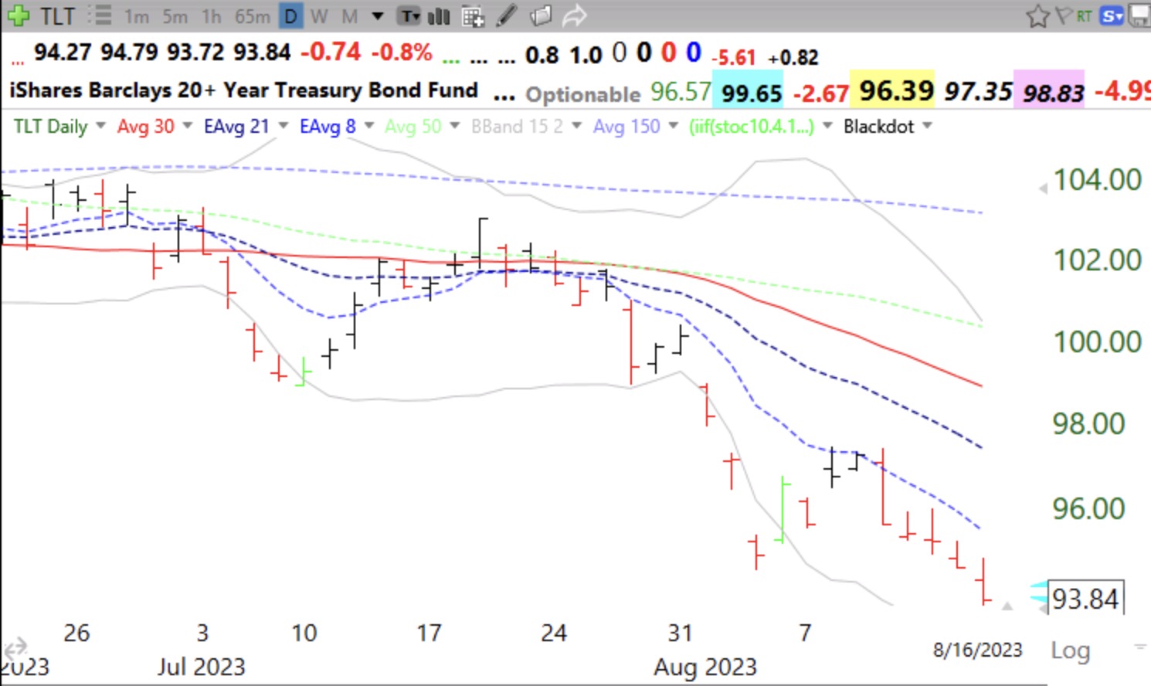Click the red -2.67 value
This screenshot has height=686, width=1151.
tap(820, 93)
